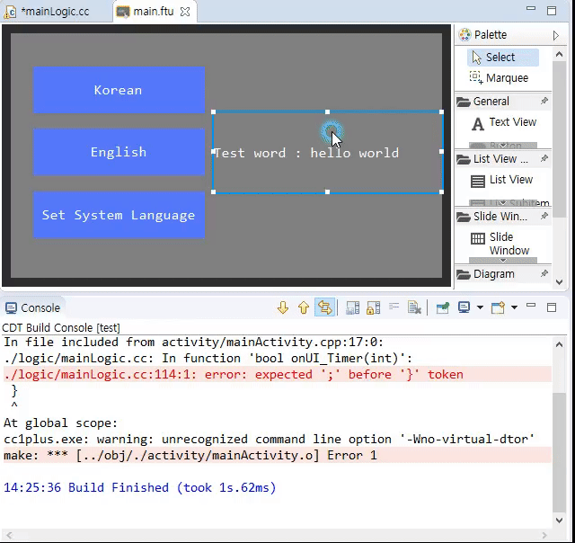This screenshot has height=543, width=575.
Task: Open the open console dropdown arrow
Action: 514,307
